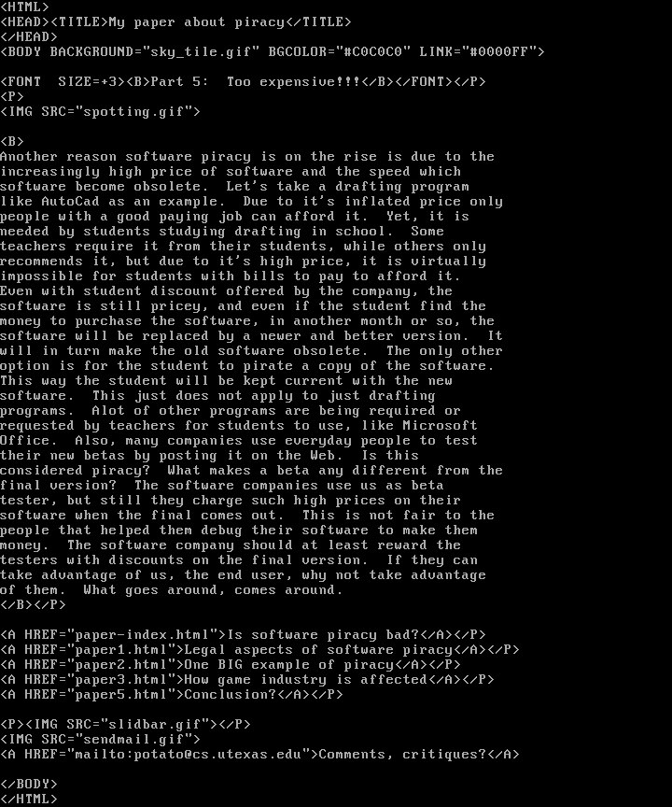
Task: Click the phrase 'What goes around, comes around.'
Action: [x=214, y=589]
